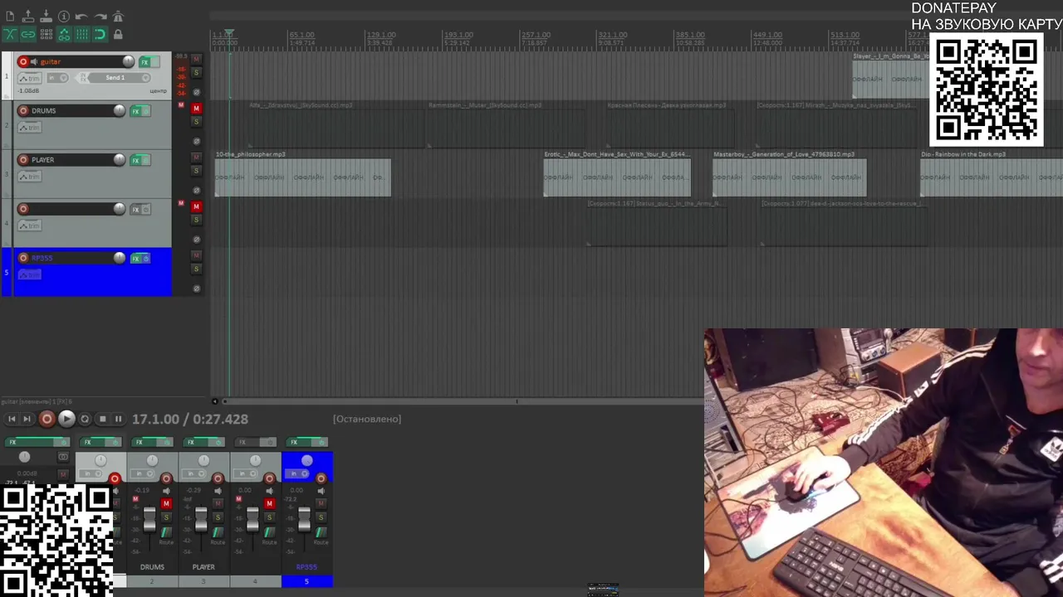
Task: Select the guitar track name
Action: pyautogui.click(x=51, y=61)
